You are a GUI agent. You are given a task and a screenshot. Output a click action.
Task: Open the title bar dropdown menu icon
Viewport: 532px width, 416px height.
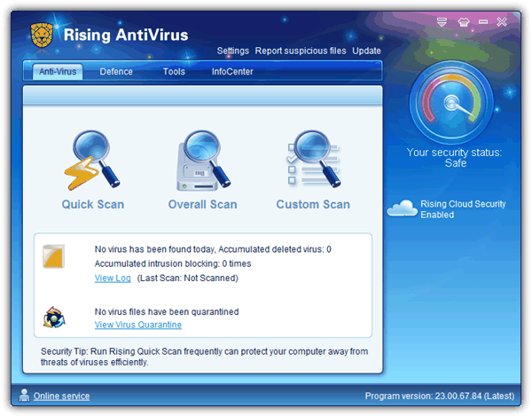point(442,22)
